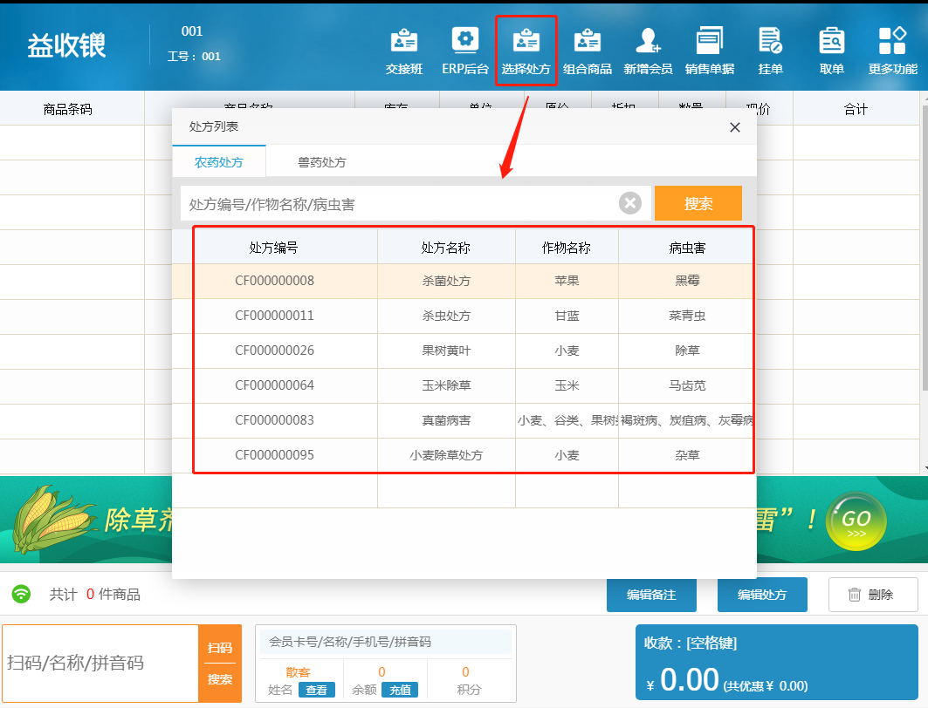This screenshot has height=708, width=928.
Task: Open the ERP后台 backend icon
Action: coord(464,51)
